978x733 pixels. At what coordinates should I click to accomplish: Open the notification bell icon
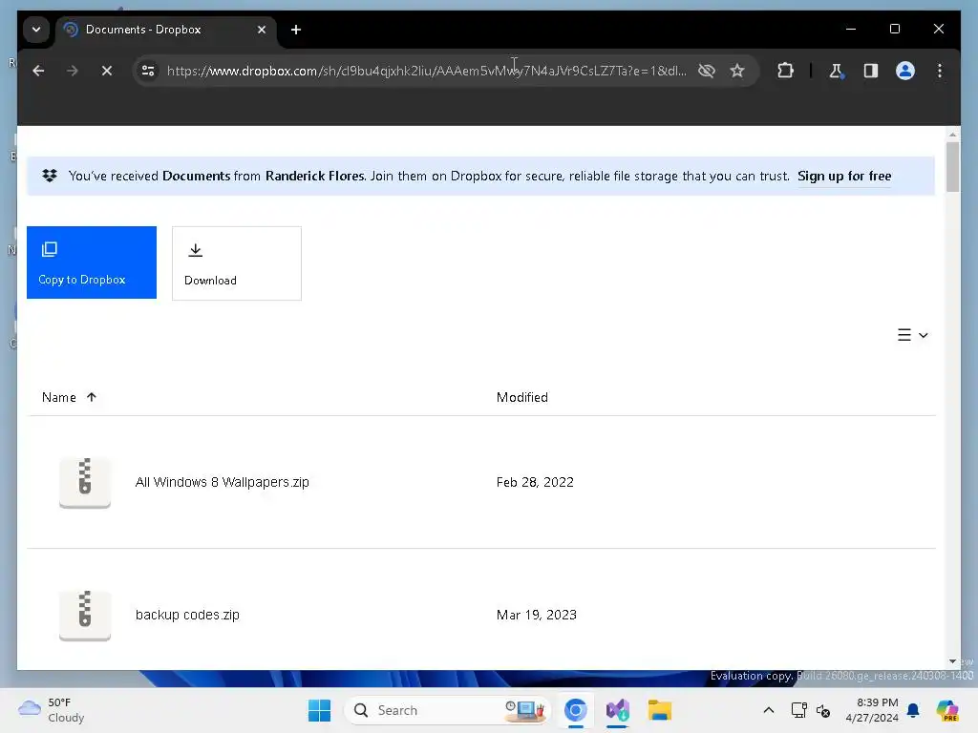tap(913, 710)
